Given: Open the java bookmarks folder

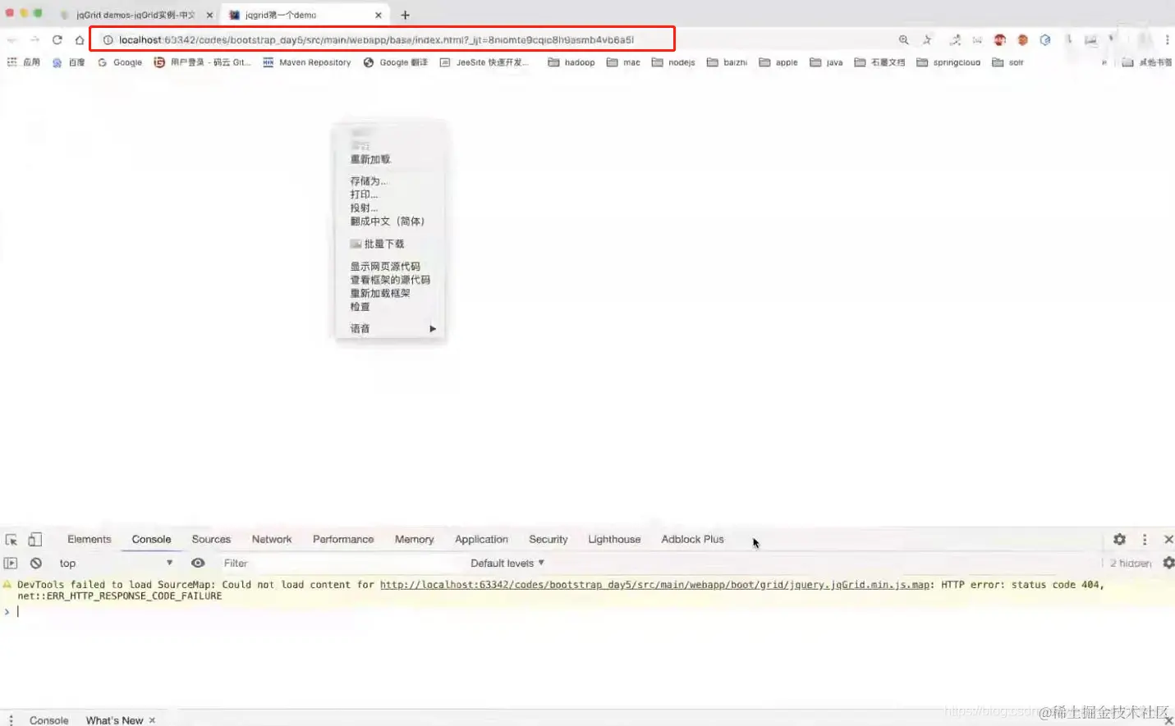Looking at the screenshot, I should click(826, 62).
